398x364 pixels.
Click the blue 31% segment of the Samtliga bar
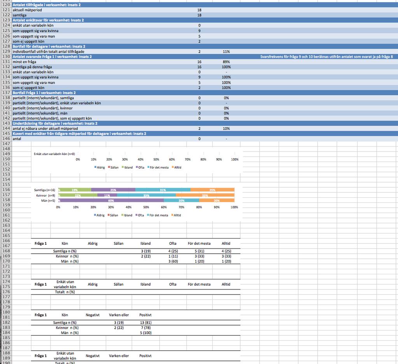(163, 190)
